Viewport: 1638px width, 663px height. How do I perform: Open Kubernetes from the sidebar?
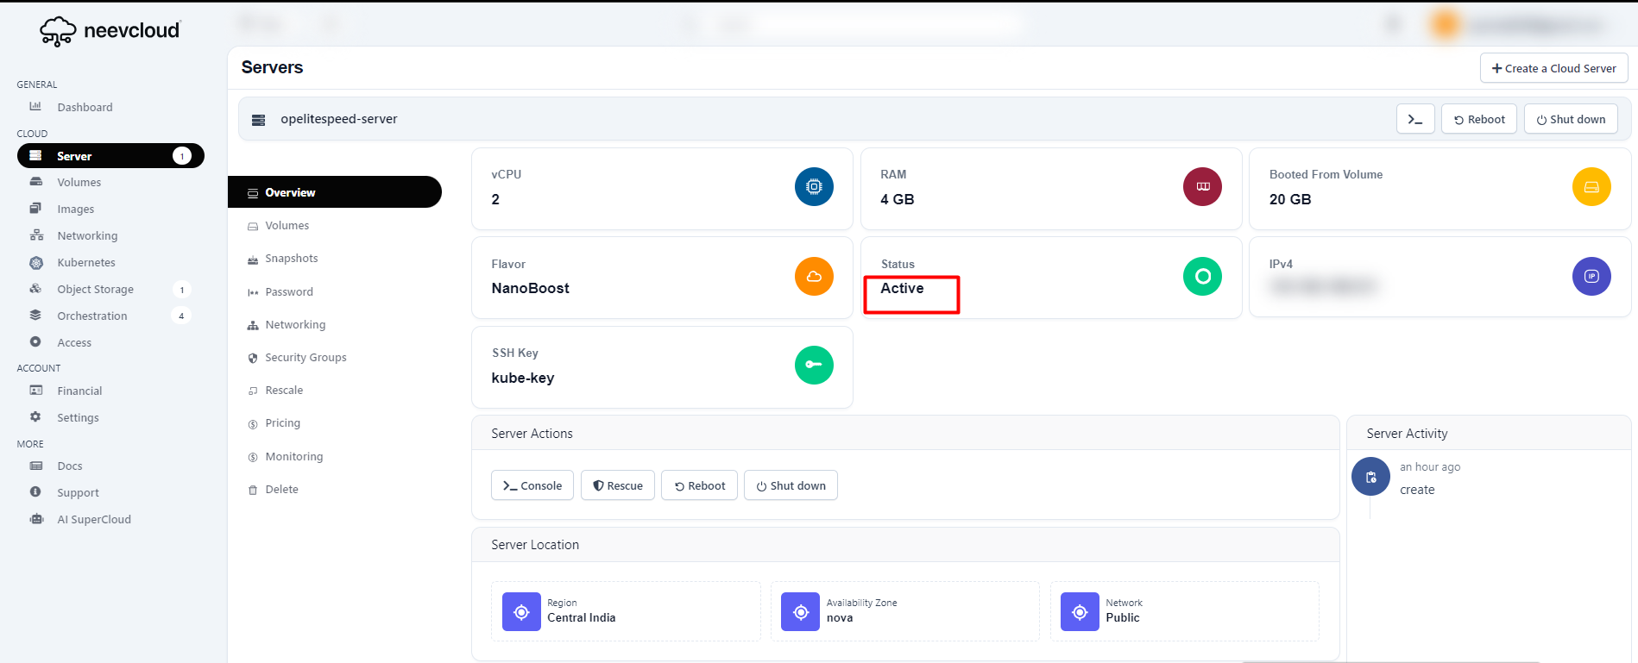(x=85, y=262)
